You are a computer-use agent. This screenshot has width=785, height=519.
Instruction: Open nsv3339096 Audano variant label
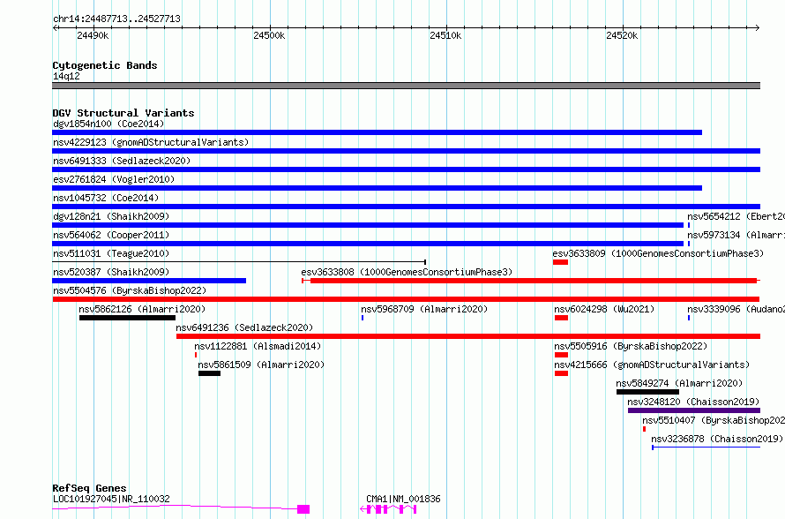click(736, 309)
